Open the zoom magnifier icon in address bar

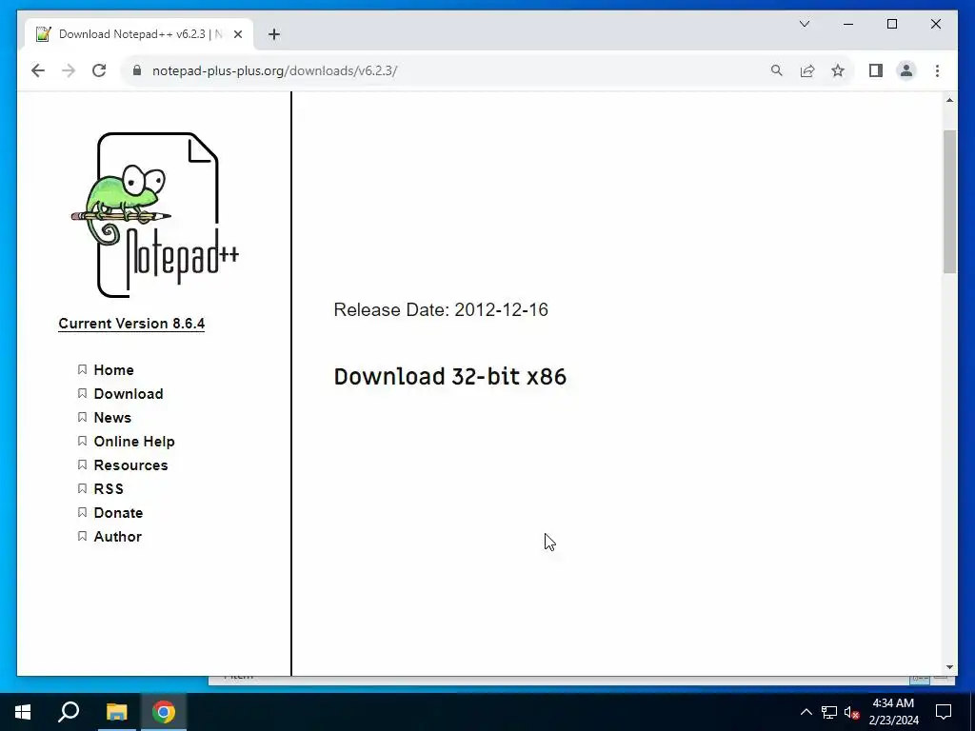pos(777,70)
